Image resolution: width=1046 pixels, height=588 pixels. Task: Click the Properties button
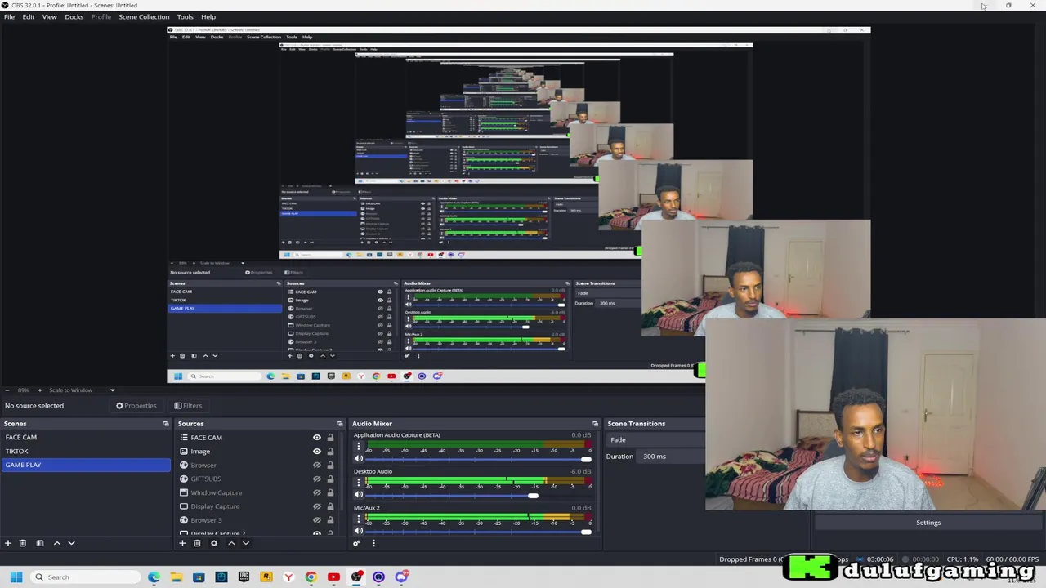(x=136, y=406)
